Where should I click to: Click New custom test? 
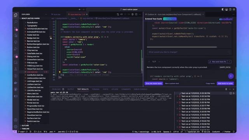point(172,83)
